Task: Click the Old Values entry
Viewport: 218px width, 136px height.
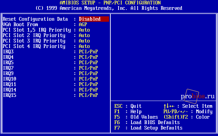Action: point(144,117)
